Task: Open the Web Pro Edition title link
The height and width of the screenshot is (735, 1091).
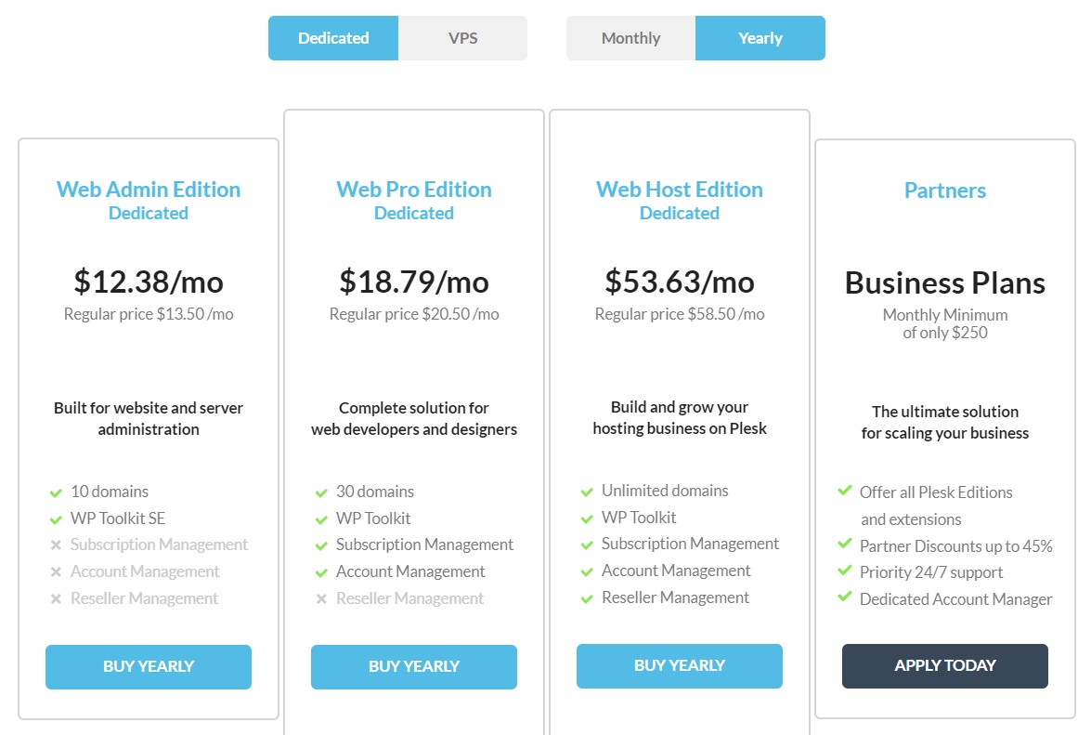Action: pyautogui.click(x=414, y=190)
